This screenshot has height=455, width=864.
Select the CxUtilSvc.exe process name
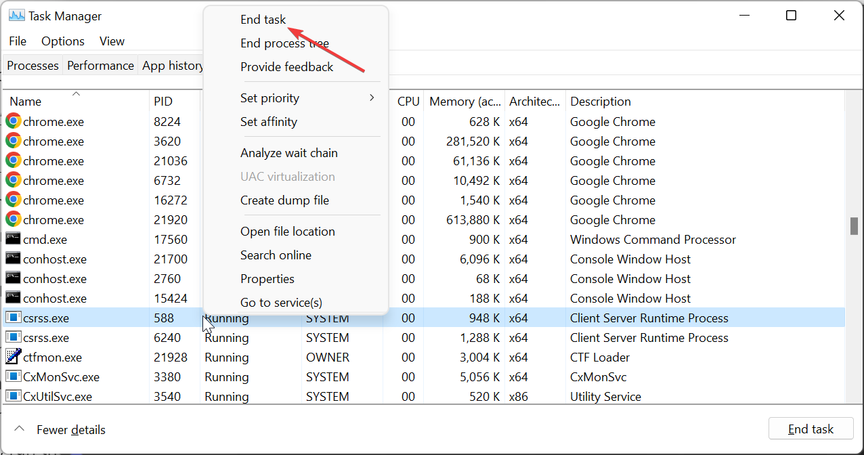[58, 397]
